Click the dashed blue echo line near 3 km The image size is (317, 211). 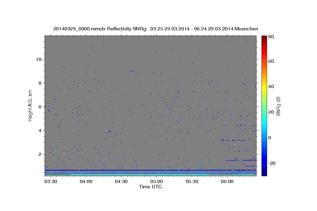pos(234,140)
